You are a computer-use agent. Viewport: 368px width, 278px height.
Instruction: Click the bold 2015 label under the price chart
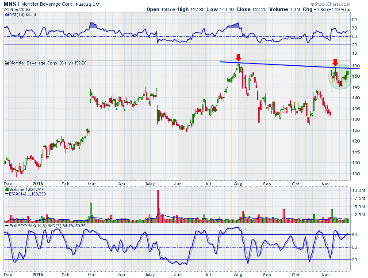coord(38,184)
